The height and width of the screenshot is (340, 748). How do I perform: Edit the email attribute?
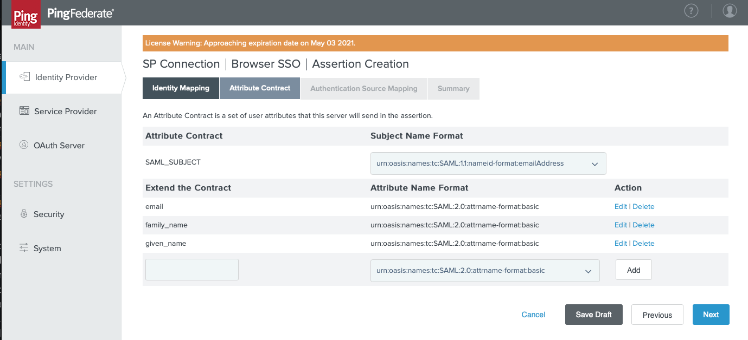(620, 206)
